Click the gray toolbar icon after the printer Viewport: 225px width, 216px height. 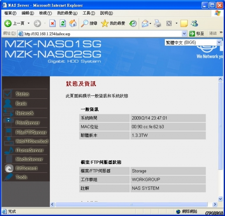coord(169,23)
